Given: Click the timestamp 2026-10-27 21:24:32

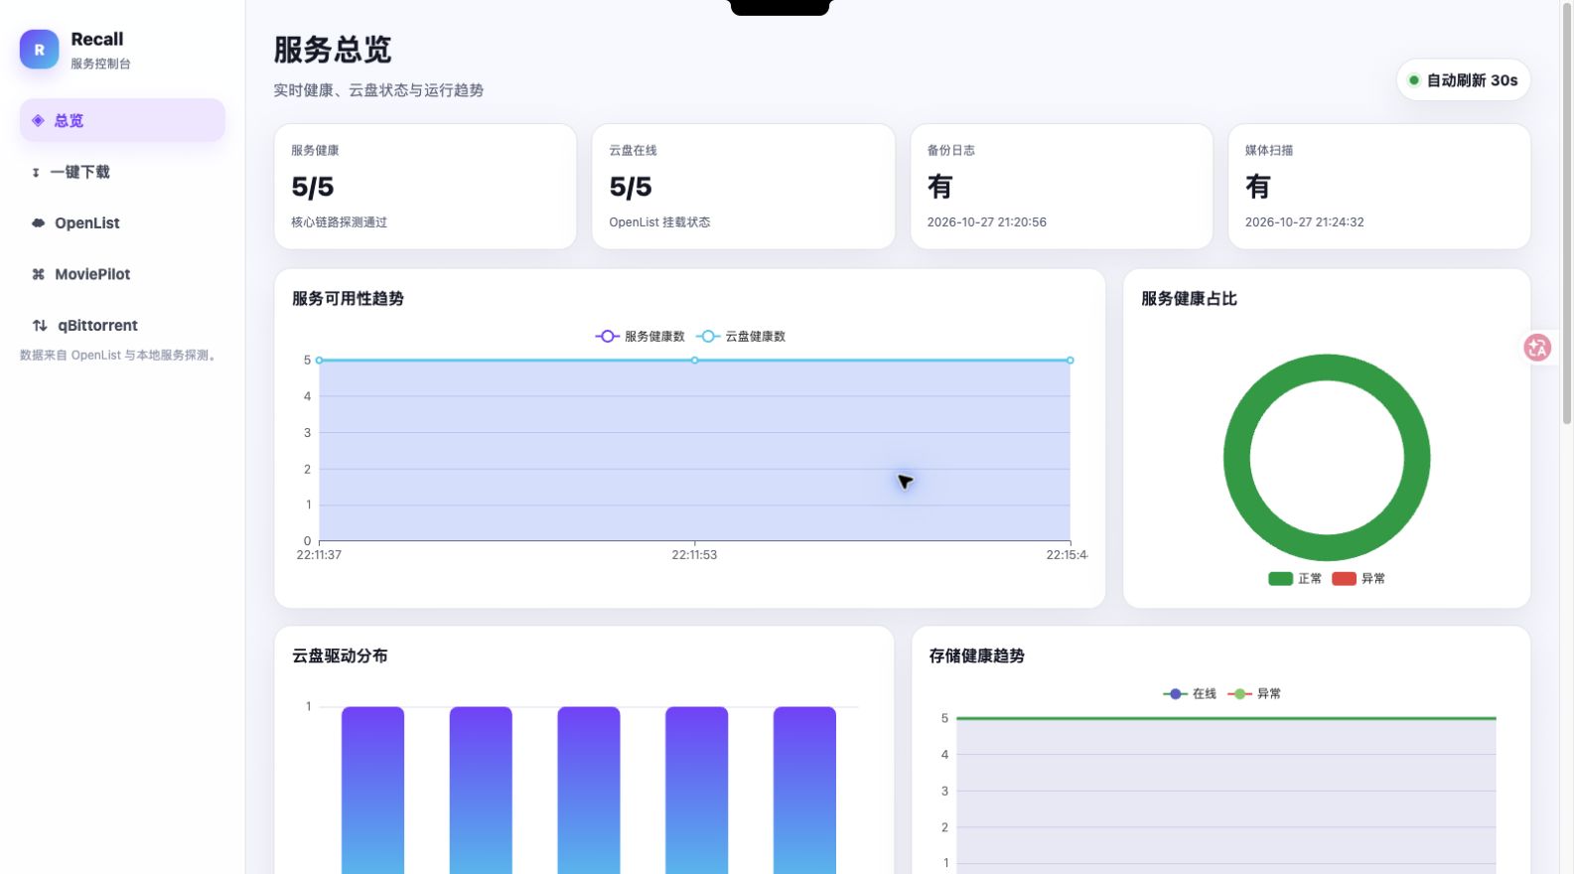Looking at the screenshot, I should click(1305, 222).
